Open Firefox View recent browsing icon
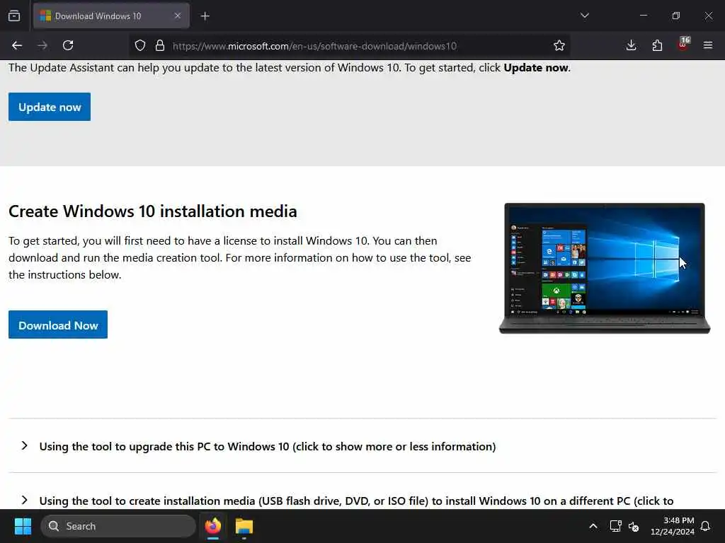 (14, 16)
